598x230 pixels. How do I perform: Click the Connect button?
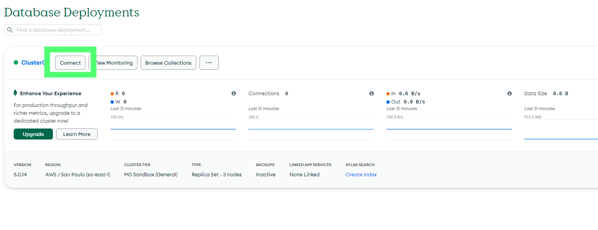pos(70,63)
